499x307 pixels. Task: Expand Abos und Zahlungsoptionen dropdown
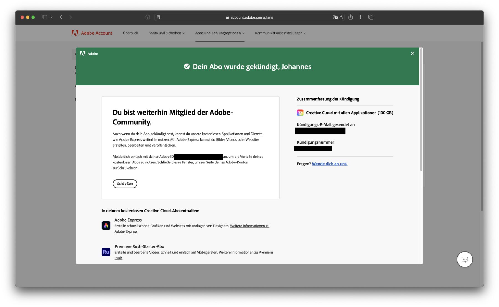point(220,33)
